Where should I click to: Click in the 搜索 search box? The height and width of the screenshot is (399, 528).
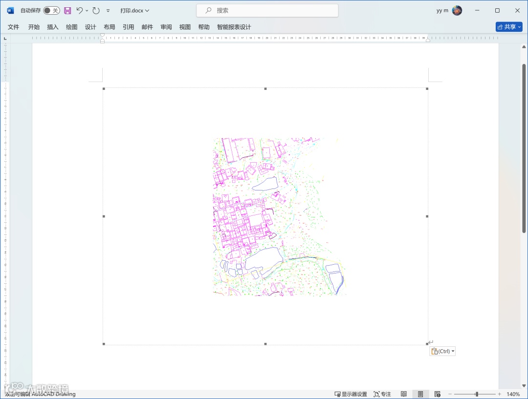267,10
